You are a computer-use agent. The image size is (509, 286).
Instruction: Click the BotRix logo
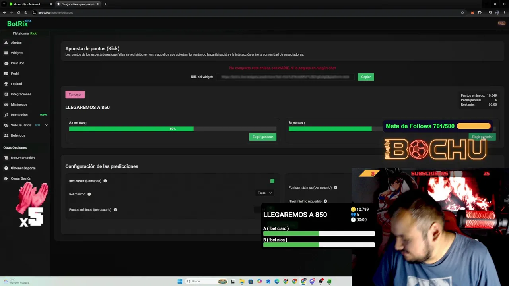click(x=19, y=23)
